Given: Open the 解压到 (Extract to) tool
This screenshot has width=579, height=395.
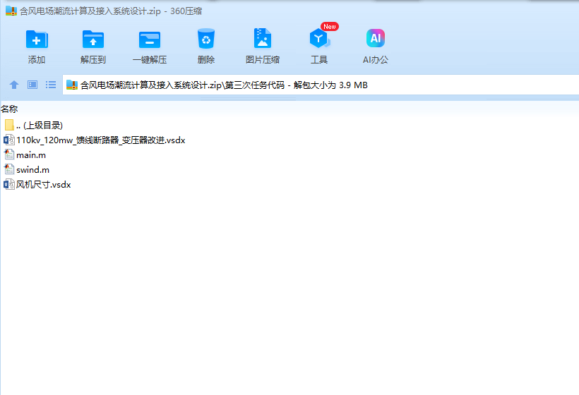Looking at the screenshot, I should (93, 46).
